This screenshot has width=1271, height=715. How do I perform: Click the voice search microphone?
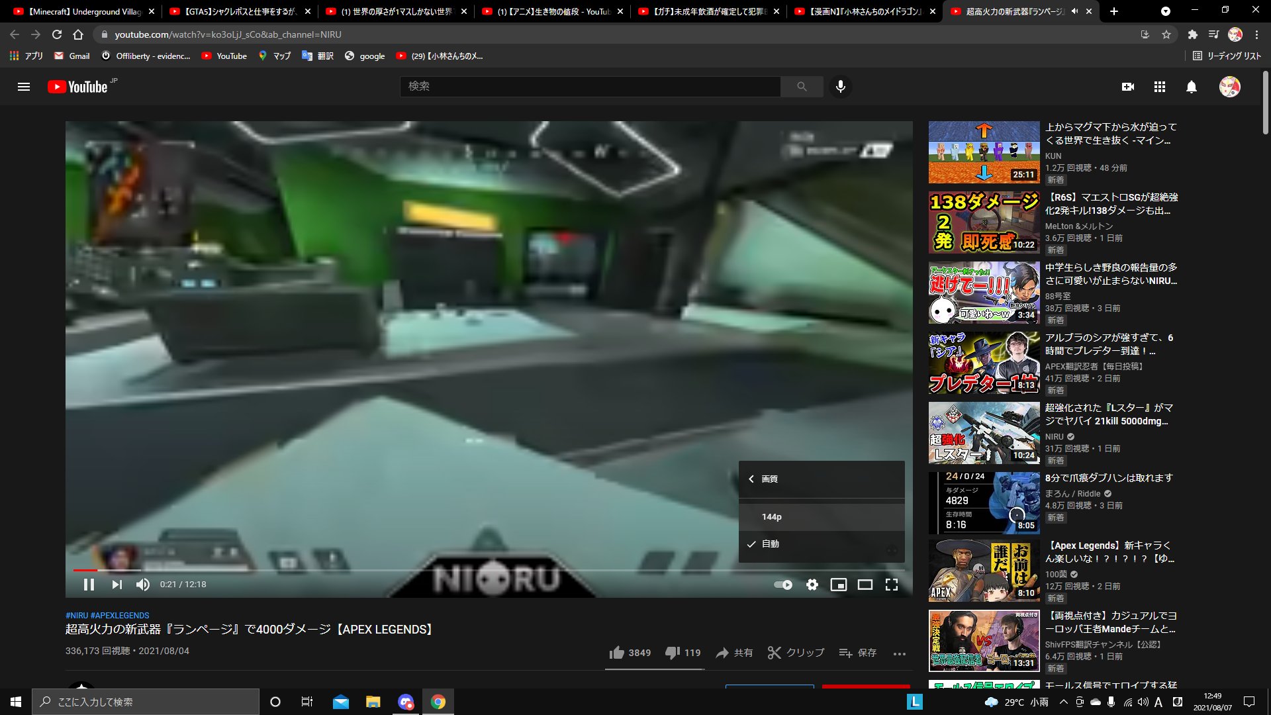coord(840,87)
